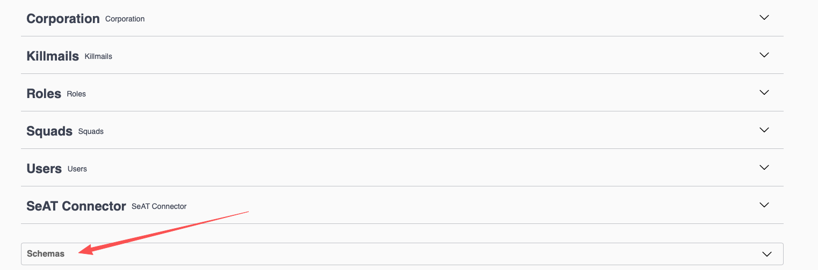
Task: Click the Schemas section title
Action: [46, 254]
